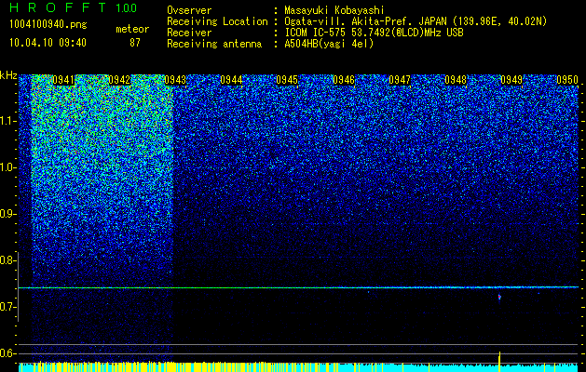The image size is (586, 372).
Task: Click the 0949 time marker
Action: (x=511, y=80)
